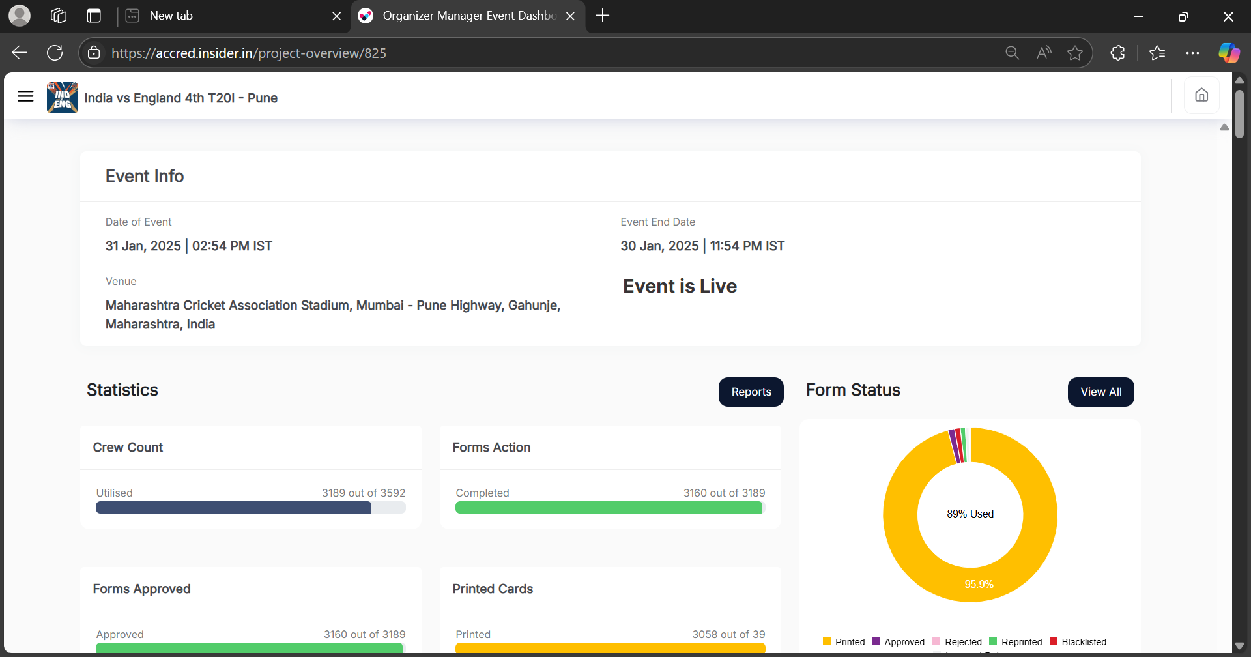This screenshot has width=1251, height=657.
Task: Open a new browser tab
Action: tap(603, 16)
